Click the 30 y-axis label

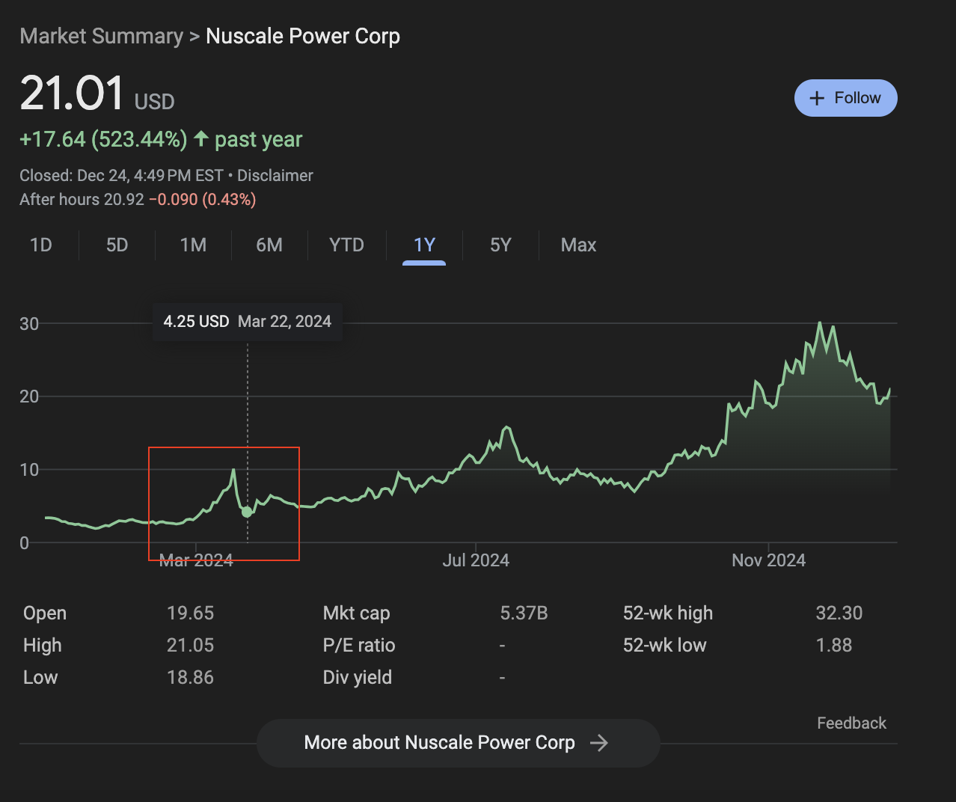(29, 324)
